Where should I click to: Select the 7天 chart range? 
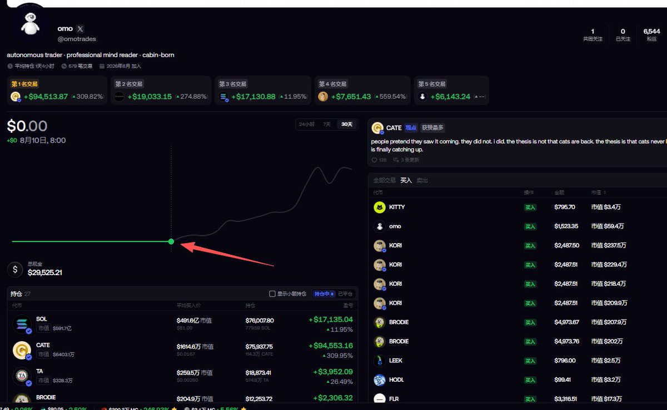(327, 124)
